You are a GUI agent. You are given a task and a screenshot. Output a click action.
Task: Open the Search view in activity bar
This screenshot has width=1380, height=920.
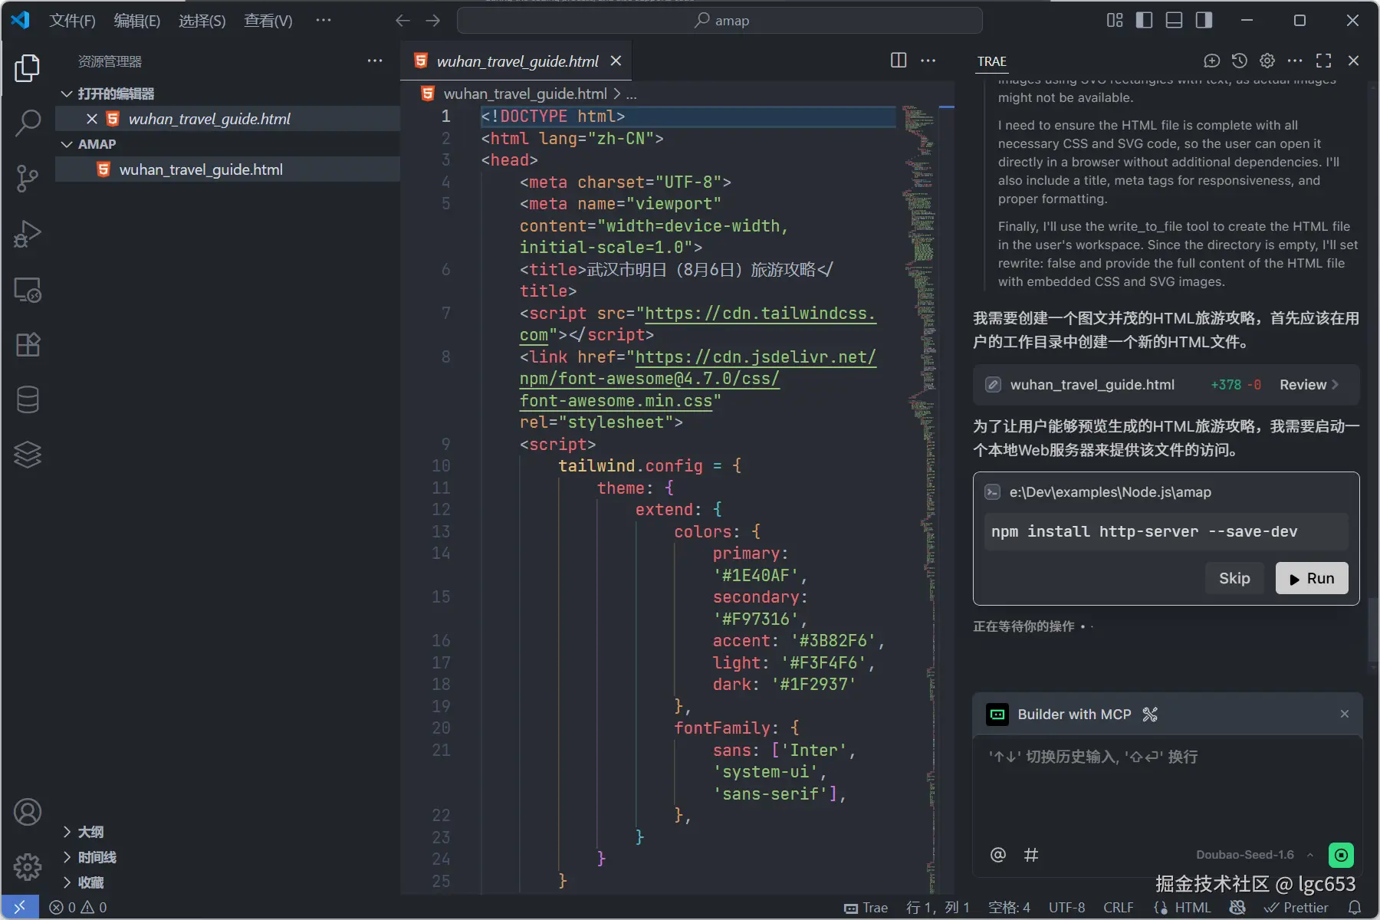(x=28, y=123)
